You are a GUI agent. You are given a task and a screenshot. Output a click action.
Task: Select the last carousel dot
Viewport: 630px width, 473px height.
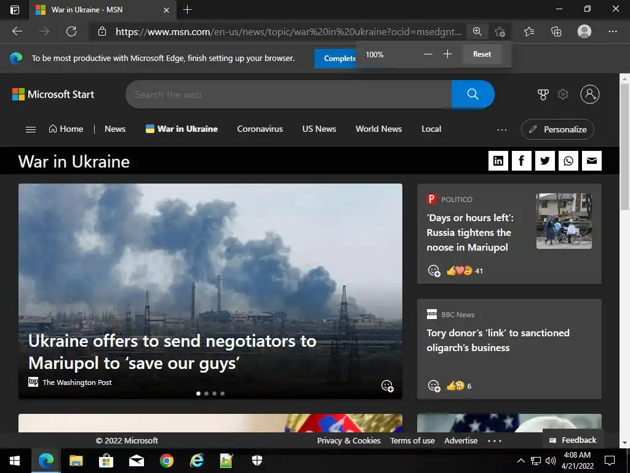(x=223, y=394)
